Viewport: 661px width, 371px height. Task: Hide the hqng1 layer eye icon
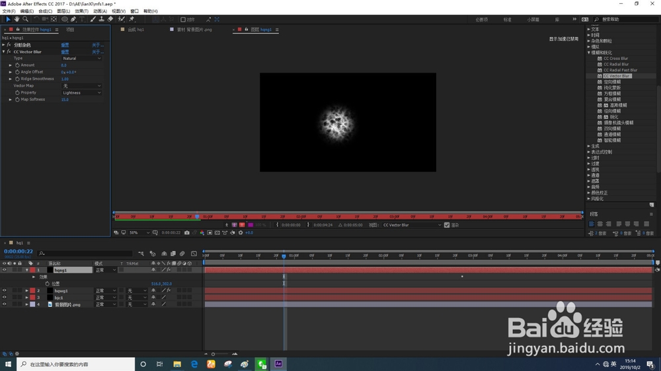point(4,270)
